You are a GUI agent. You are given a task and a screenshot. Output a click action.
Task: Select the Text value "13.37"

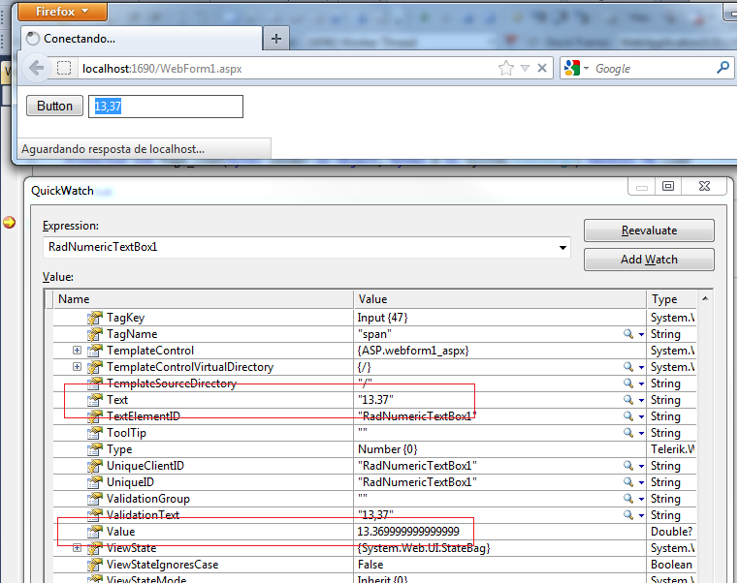pos(375,400)
